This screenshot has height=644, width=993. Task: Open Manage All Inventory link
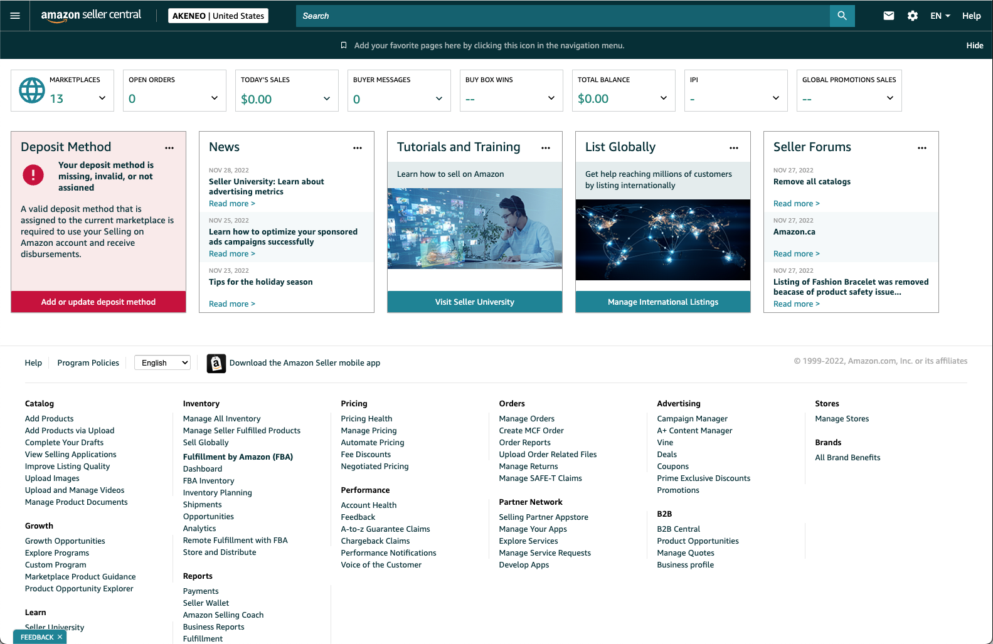(x=221, y=419)
